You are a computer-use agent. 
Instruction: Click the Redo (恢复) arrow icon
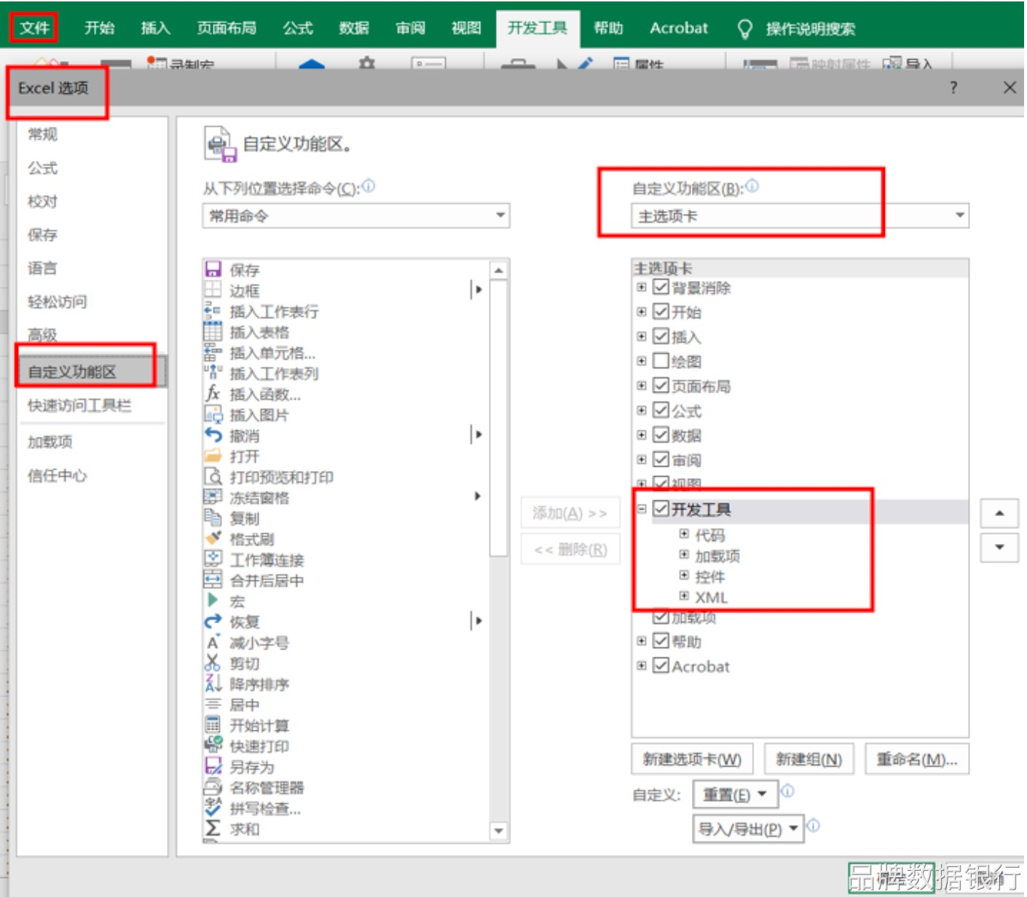tap(213, 622)
